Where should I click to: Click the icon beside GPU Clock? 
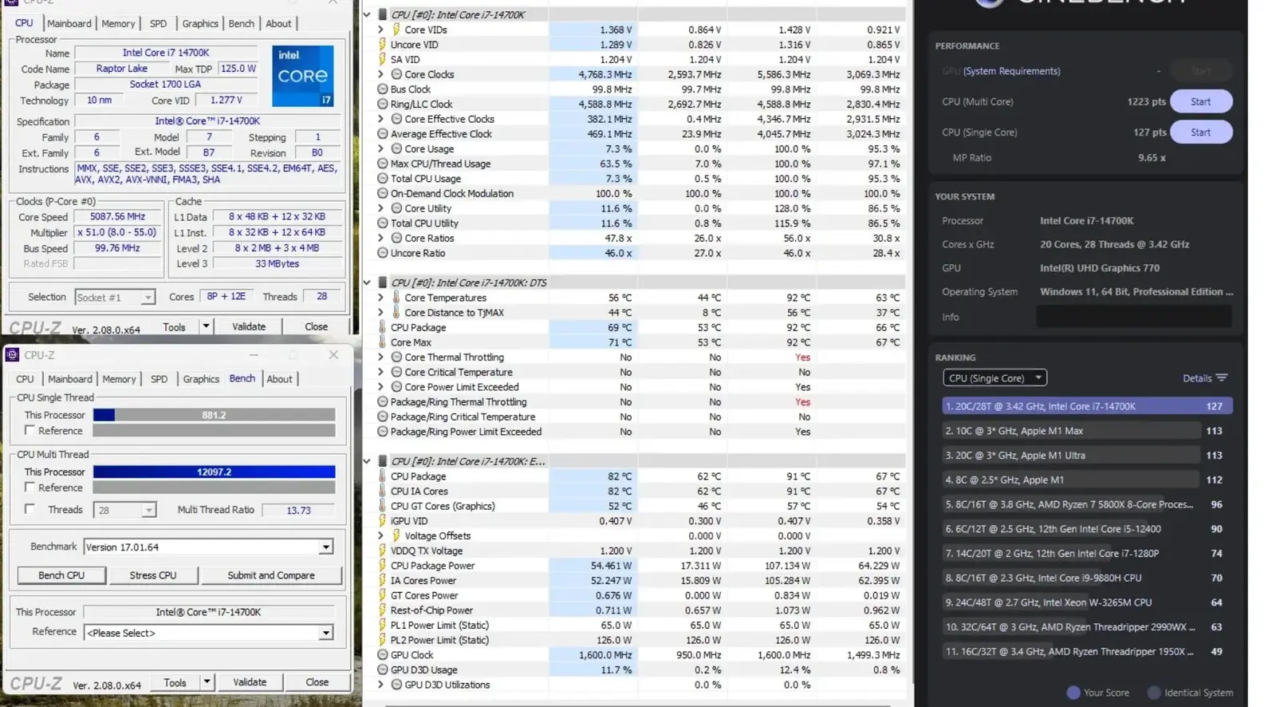click(382, 655)
